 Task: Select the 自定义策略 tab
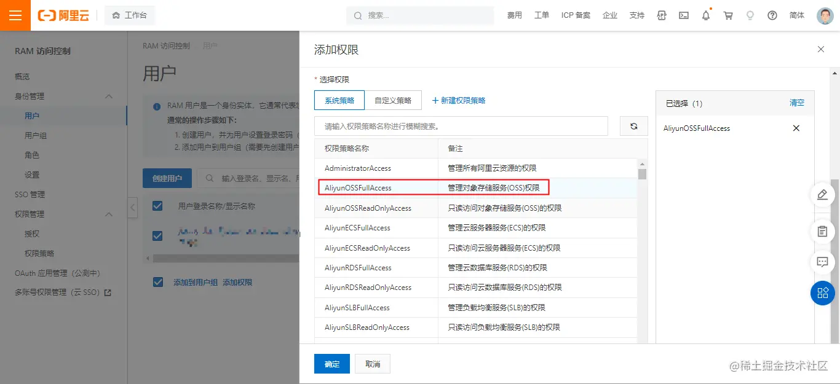tap(393, 100)
